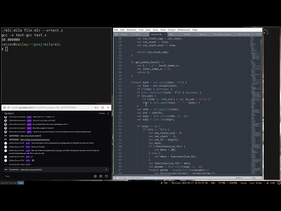Click the tab scroll right arrow
Image resolution: width=281 pixels, height=211 pixels.
tap(117, 34)
